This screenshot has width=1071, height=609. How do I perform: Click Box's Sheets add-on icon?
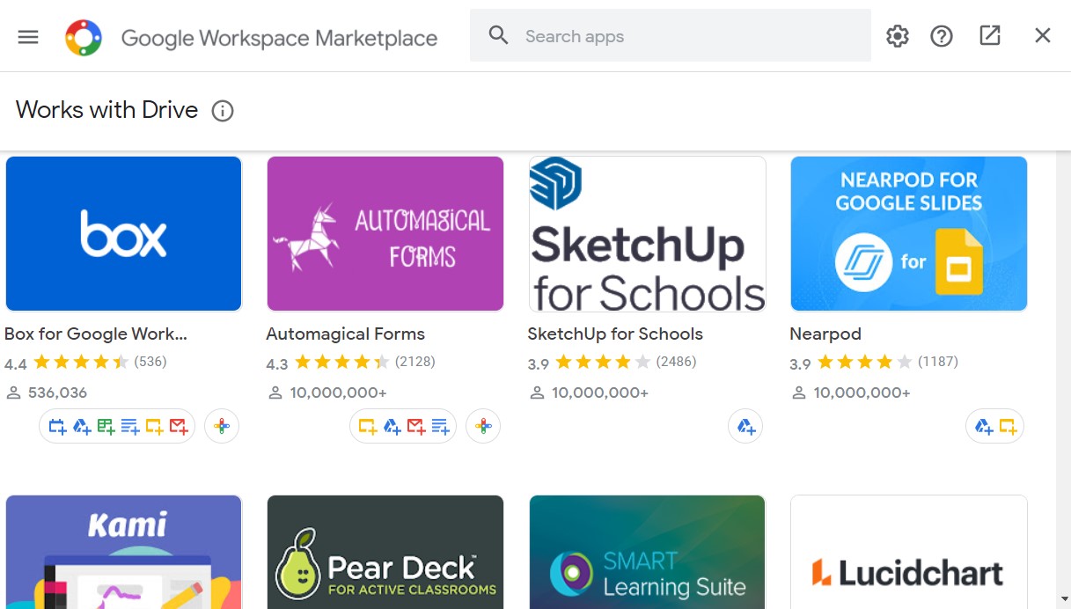(x=106, y=427)
